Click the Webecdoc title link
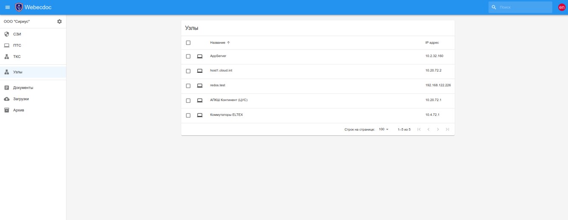 click(38, 7)
